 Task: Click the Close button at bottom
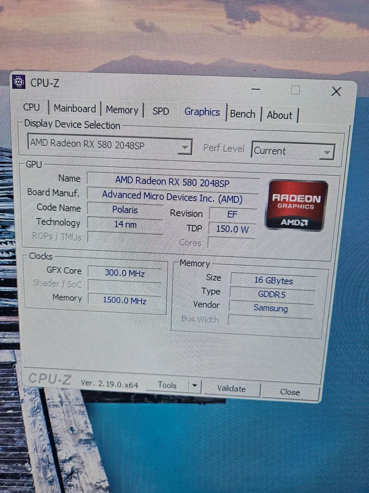click(x=290, y=392)
